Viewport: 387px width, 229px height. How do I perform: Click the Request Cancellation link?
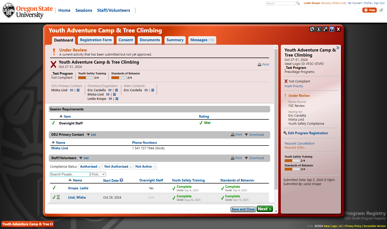coord(300,144)
